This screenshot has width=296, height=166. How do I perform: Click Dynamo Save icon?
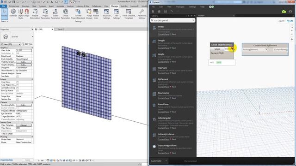click(166, 12)
